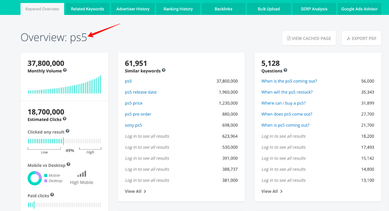The image size is (389, 211).
Task: Click the Questions help icon
Action: pos(285,70)
